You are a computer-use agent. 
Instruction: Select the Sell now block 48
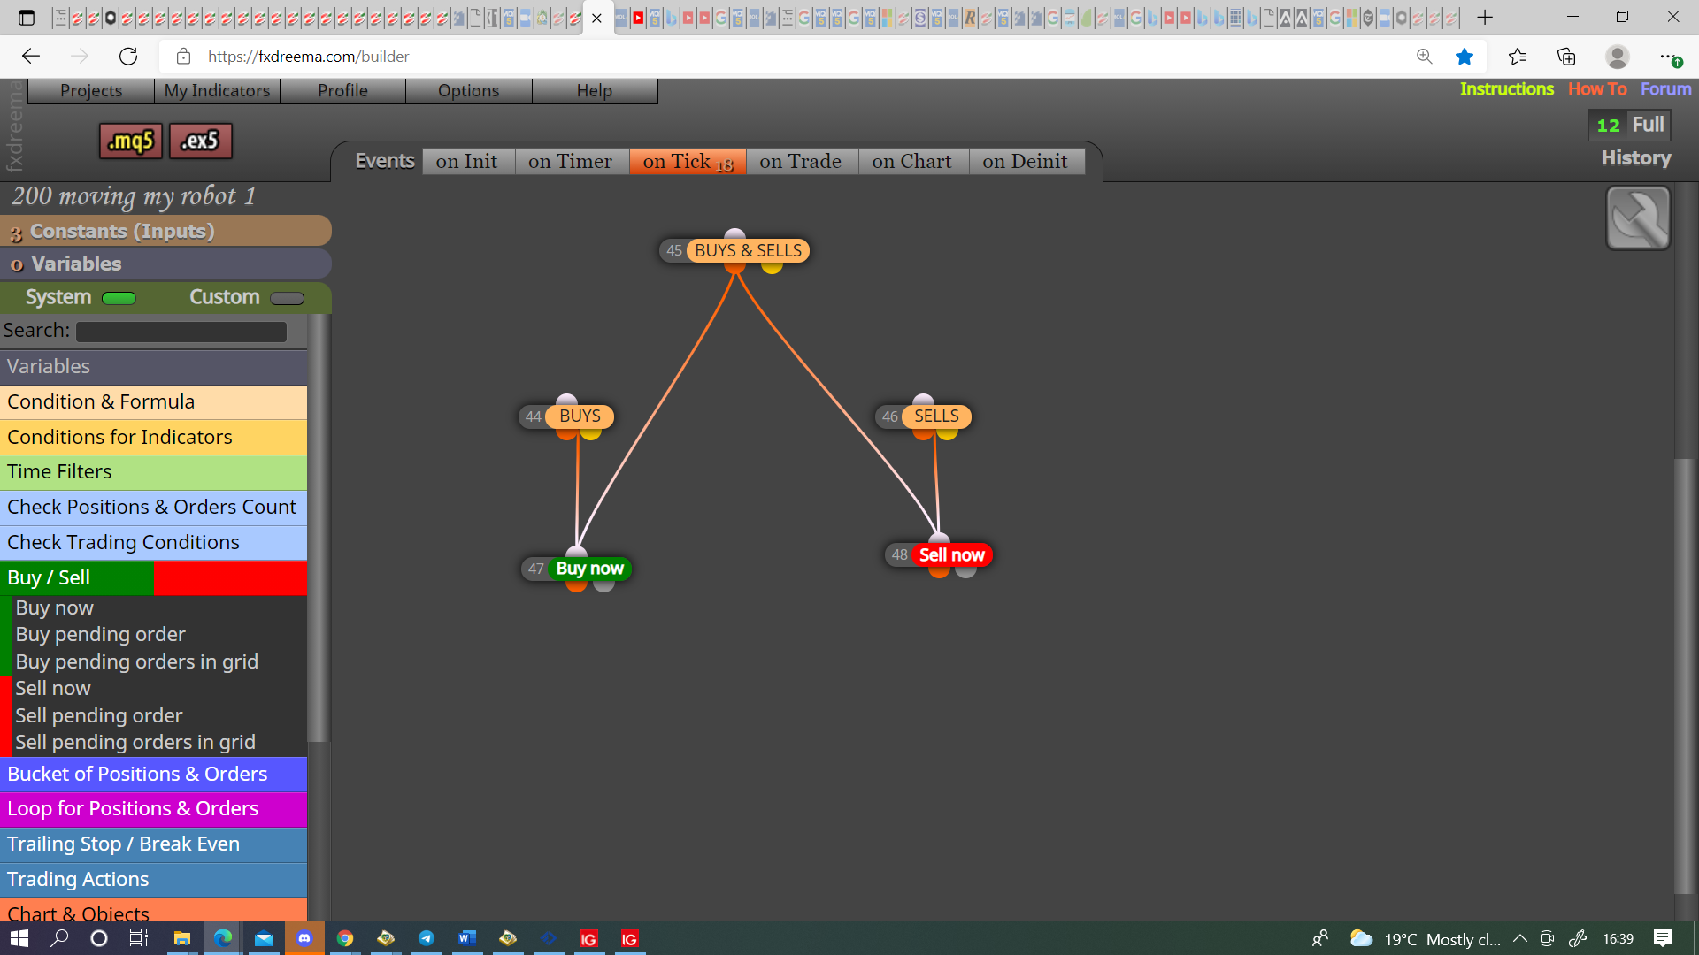click(x=951, y=555)
